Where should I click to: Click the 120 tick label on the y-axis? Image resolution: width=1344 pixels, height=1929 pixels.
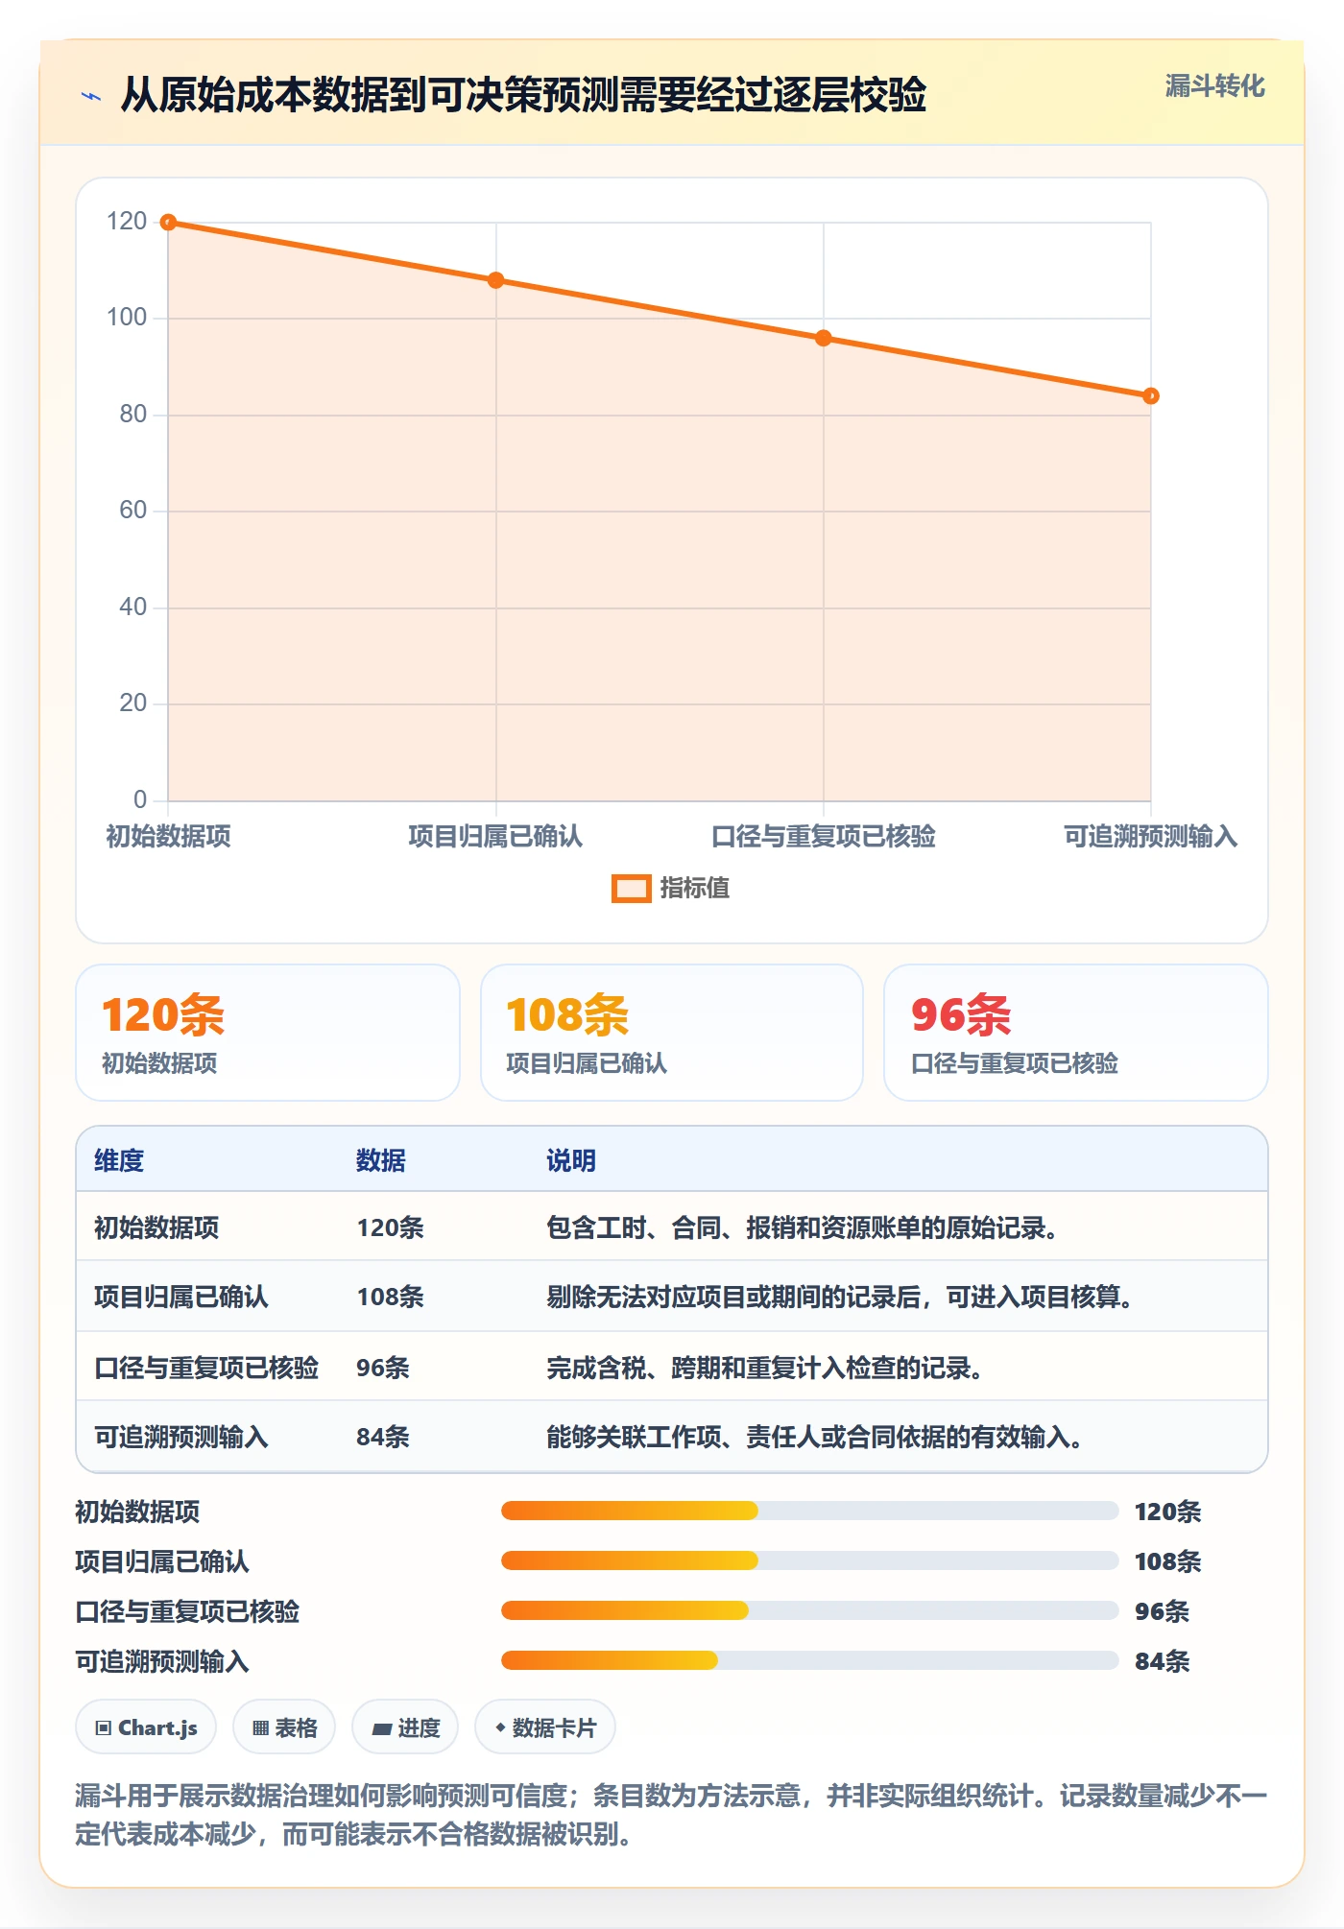tap(127, 222)
